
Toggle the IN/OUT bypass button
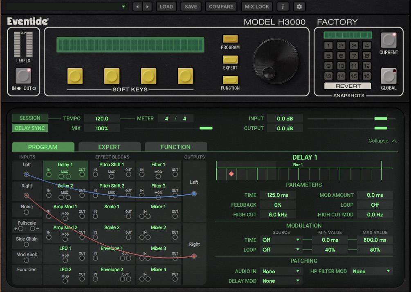point(23,76)
